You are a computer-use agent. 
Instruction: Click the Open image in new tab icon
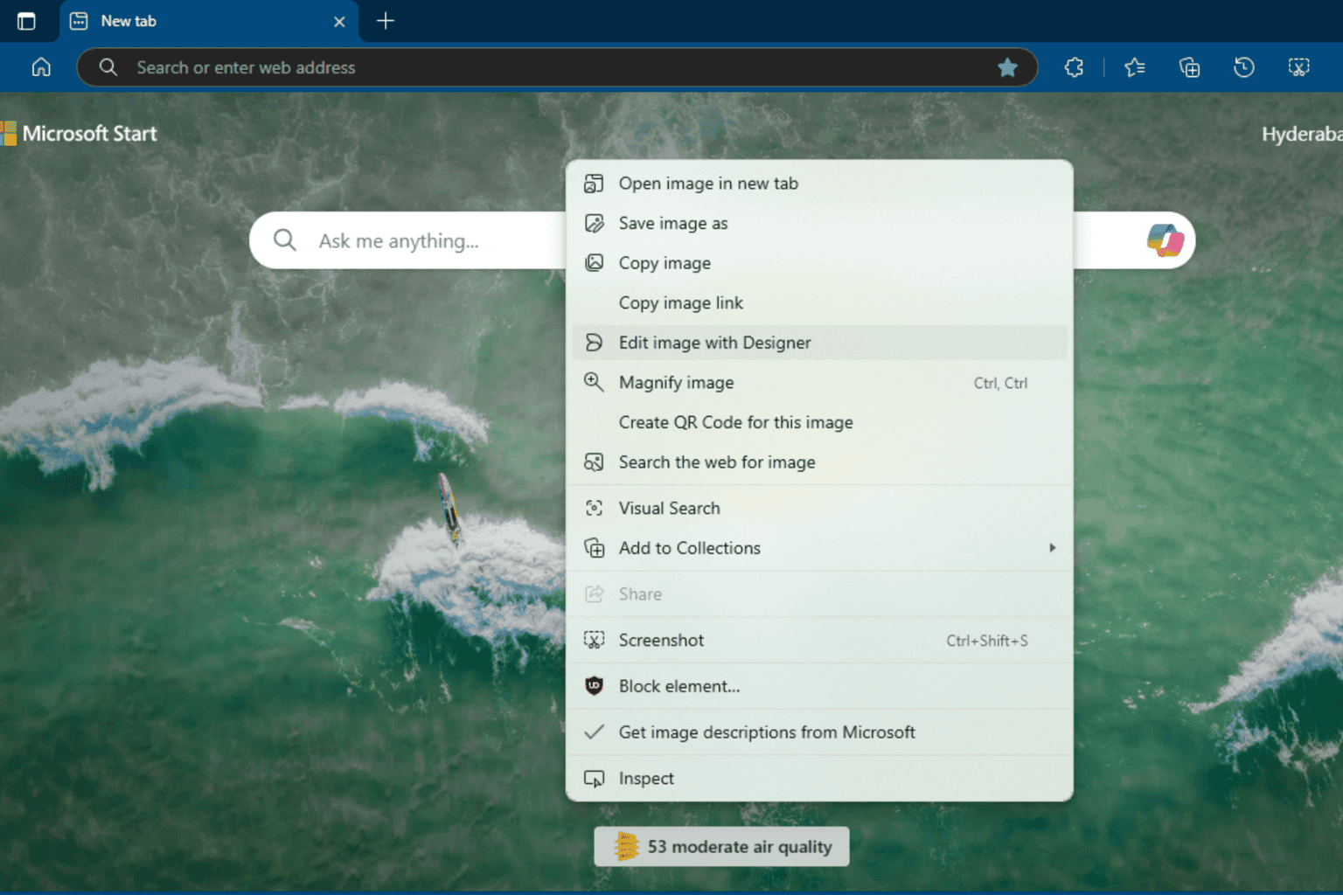pyautogui.click(x=594, y=184)
